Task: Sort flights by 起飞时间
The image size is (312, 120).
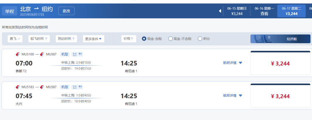Action: 39,39
